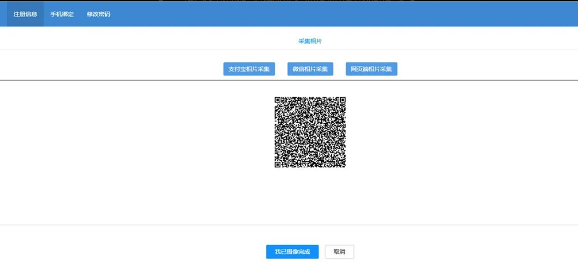
Task: Cancel the photo collection dialog
Action: (x=339, y=252)
